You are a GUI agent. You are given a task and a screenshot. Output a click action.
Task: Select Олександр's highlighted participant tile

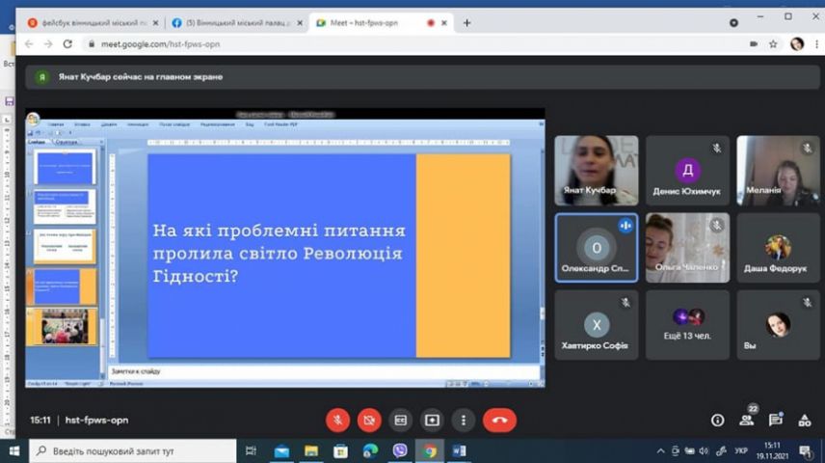(597, 248)
